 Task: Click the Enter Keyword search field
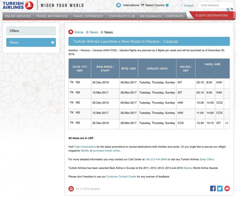tap(216, 5)
